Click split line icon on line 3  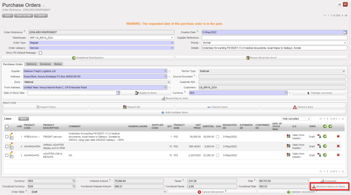[319, 155]
